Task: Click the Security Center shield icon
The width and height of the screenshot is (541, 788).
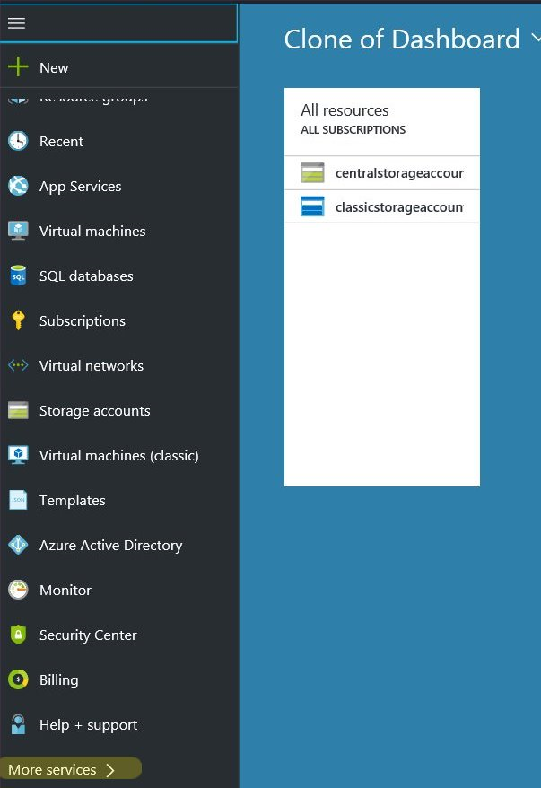Action: point(18,635)
